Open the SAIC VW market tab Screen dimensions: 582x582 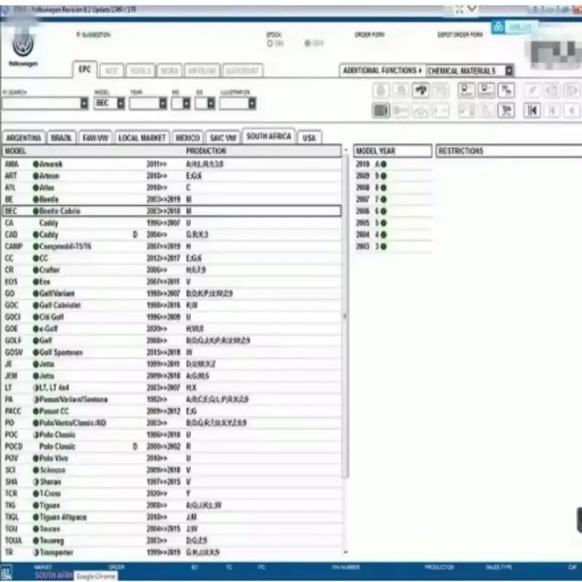223,137
